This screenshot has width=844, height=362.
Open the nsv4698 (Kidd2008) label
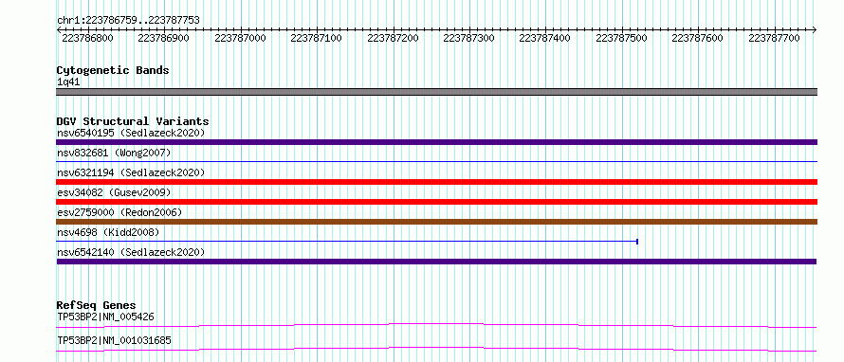[108, 232]
